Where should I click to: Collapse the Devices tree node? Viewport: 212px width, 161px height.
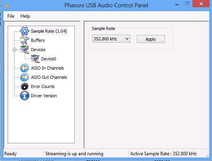tap(14, 50)
